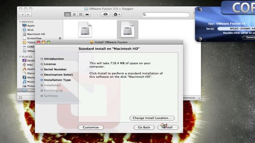Select Macintosh HD in sidebar
The height and width of the screenshot is (143, 255).
pyautogui.click(x=36, y=34)
